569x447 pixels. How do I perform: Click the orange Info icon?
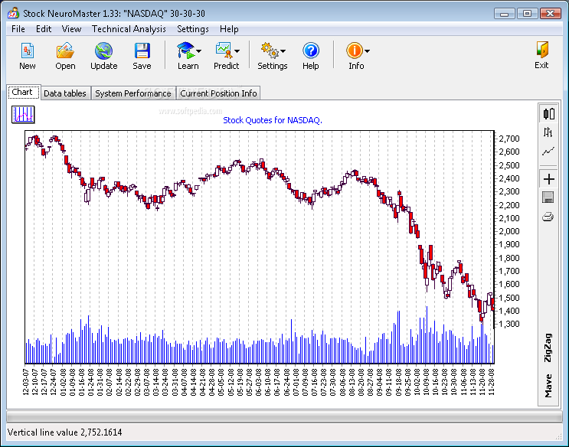pos(354,51)
